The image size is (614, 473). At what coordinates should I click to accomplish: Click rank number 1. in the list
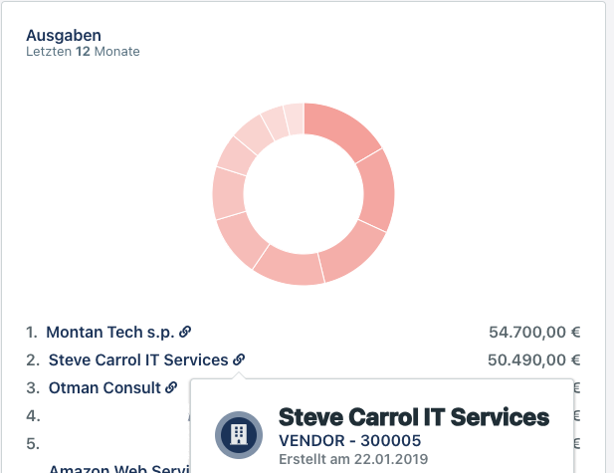point(33,332)
